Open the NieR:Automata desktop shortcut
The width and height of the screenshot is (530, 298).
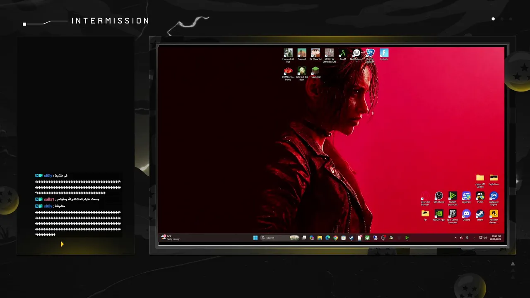tap(357, 54)
